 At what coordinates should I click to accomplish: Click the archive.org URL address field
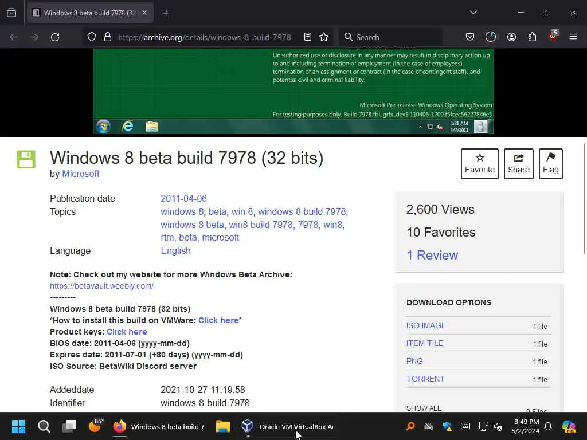[x=205, y=37]
